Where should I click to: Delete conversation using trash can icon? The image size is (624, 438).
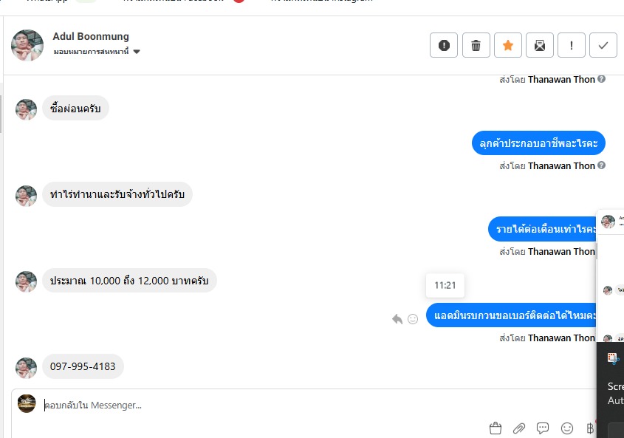pyautogui.click(x=476, y=45)
